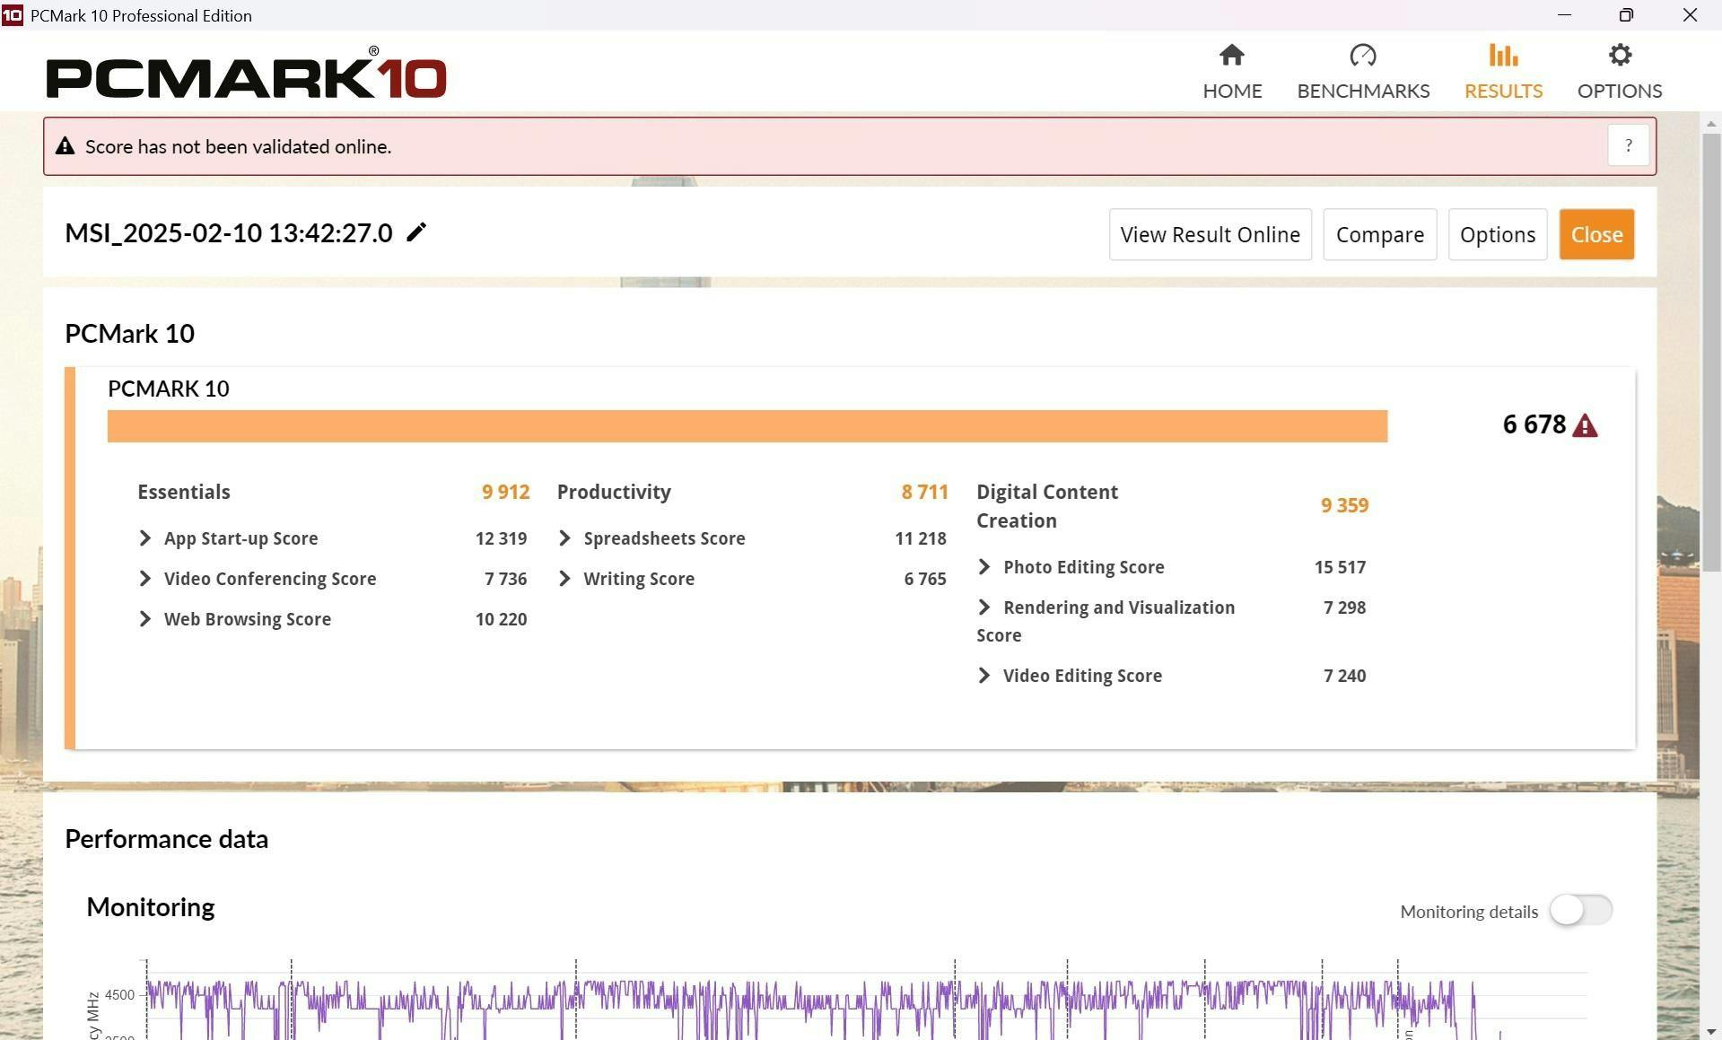Open the Options tab with gear icon

pyautogui.click(x=1620, y=72)
